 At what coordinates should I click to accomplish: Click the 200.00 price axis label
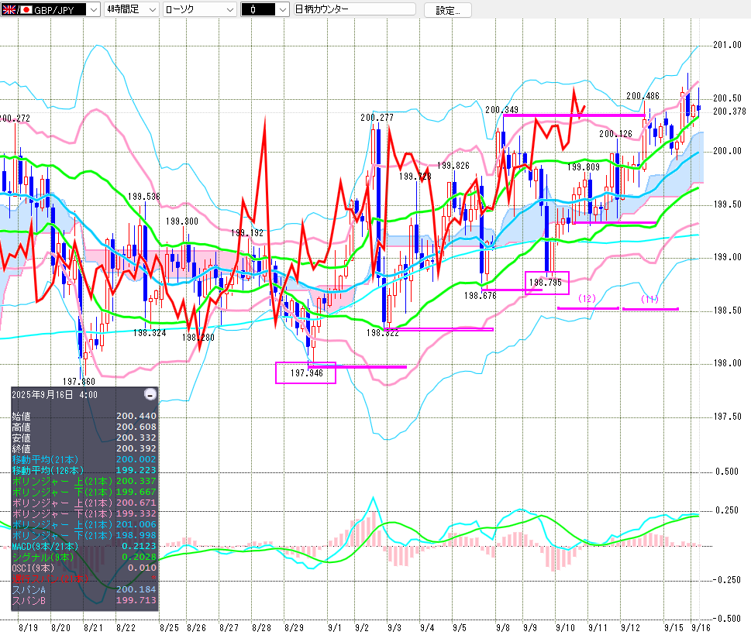[727, 151]
